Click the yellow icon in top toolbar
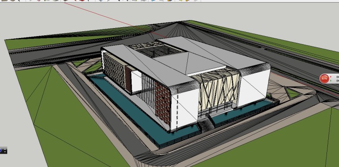This screenshot has height=167, width=339. [181, 0]
